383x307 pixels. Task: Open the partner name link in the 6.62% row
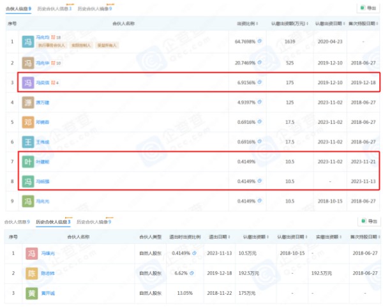[48, 273]
